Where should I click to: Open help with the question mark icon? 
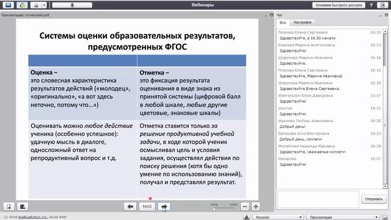(x=371, y=5)
